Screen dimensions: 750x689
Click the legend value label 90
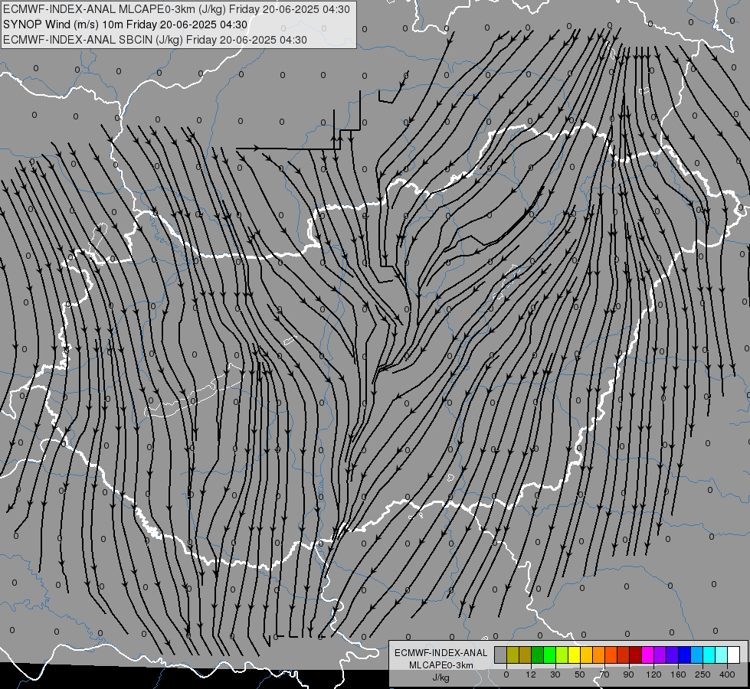(x=628, y=674)
